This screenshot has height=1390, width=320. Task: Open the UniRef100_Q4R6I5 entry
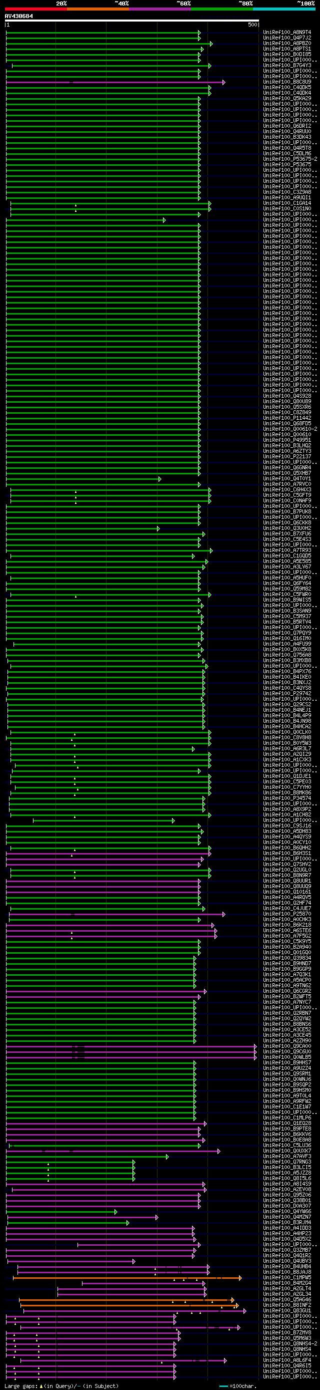(x=287, y=1366)
